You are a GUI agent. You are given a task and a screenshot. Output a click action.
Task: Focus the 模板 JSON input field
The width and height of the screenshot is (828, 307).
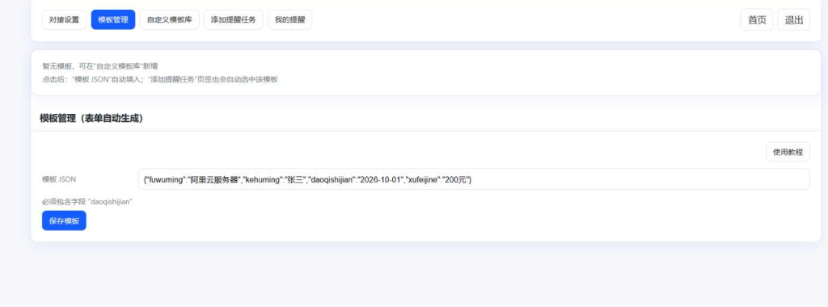click(474, 179)
